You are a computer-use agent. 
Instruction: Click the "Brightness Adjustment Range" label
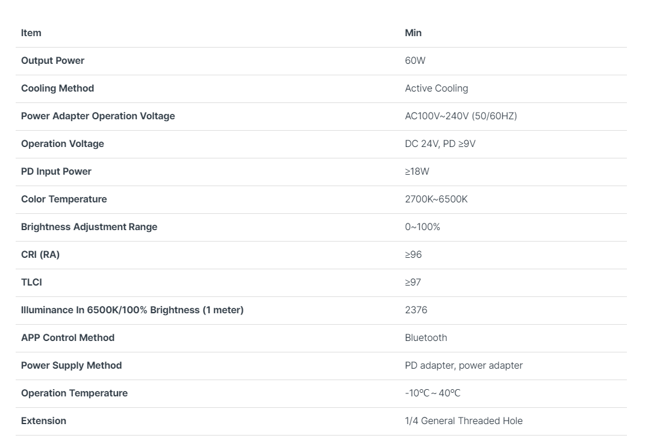click(89, 227)
